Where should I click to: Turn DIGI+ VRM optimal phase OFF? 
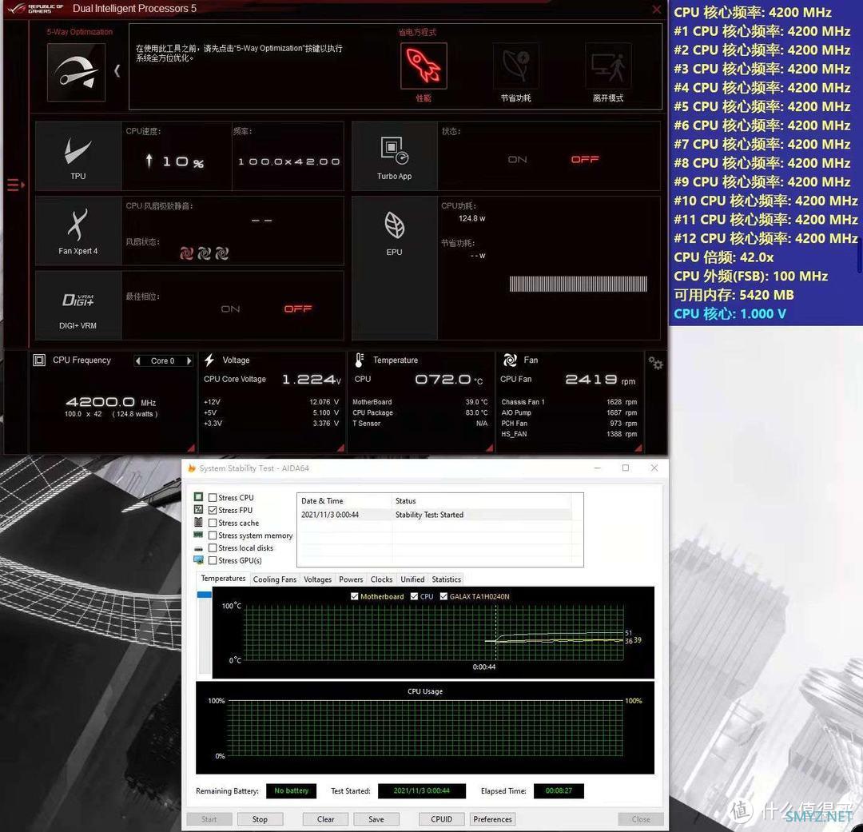298,309
